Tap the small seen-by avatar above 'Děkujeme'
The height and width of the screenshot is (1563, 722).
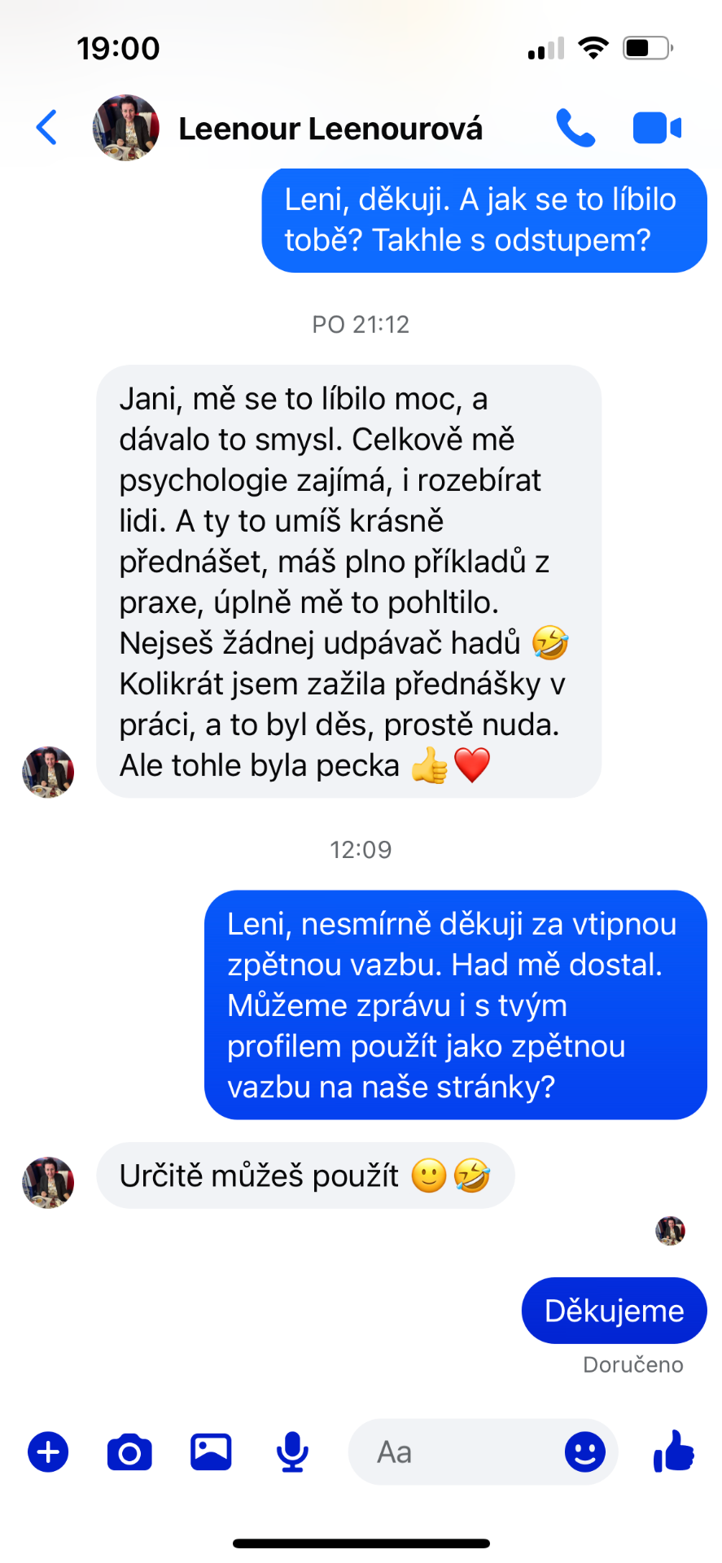click(670, 1231)
